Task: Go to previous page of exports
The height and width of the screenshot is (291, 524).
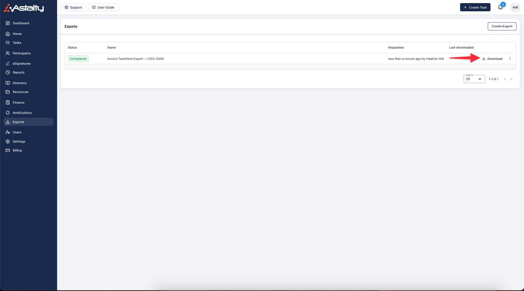Action: [x=505, y=79]
